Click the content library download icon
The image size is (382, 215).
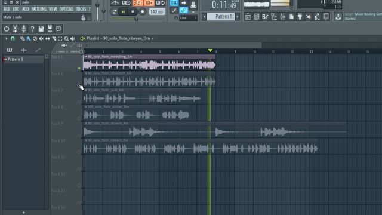[338, 17]
